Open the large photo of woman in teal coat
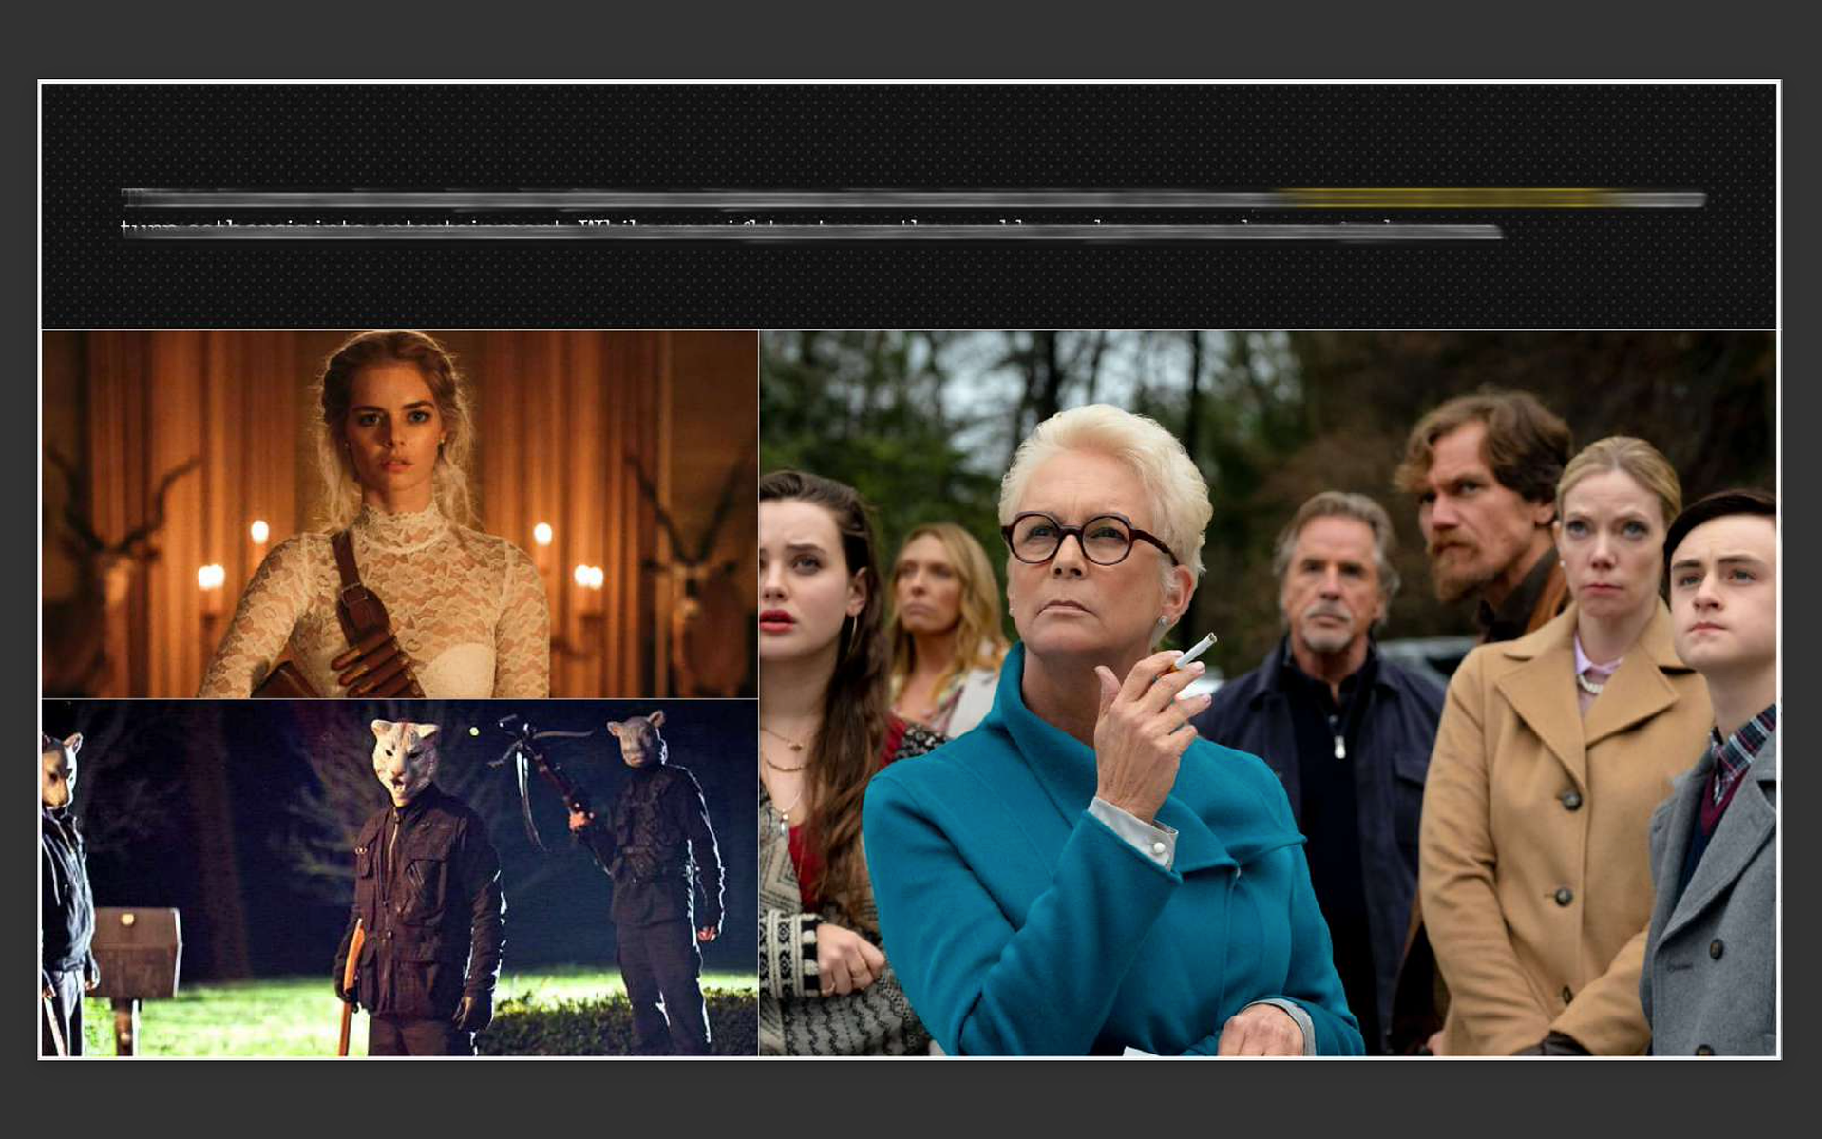This screenshot has width=1822, height=1139. [1267, 693]
